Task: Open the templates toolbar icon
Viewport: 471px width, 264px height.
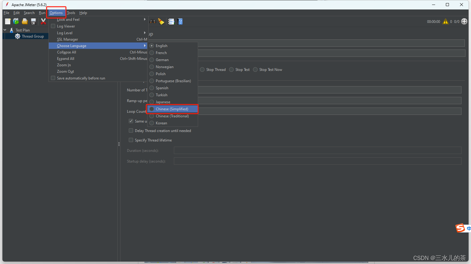Action: coord(16,21)
